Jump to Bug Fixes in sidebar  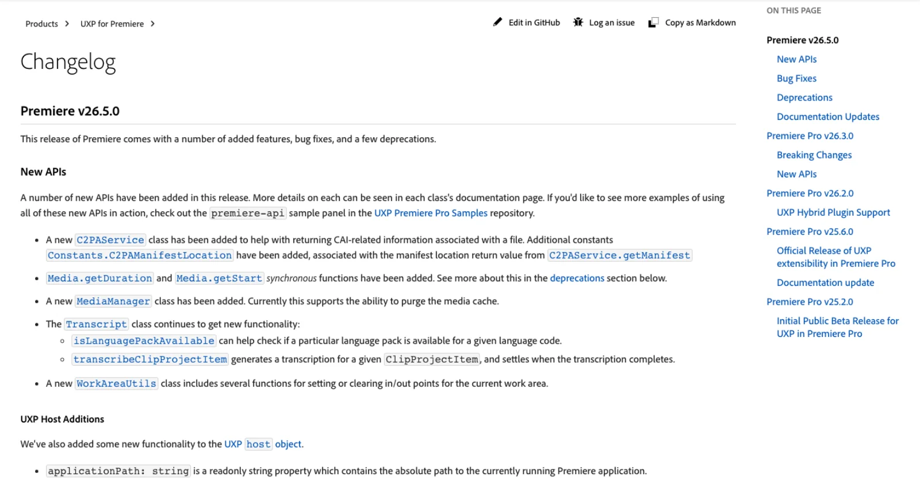796,79
